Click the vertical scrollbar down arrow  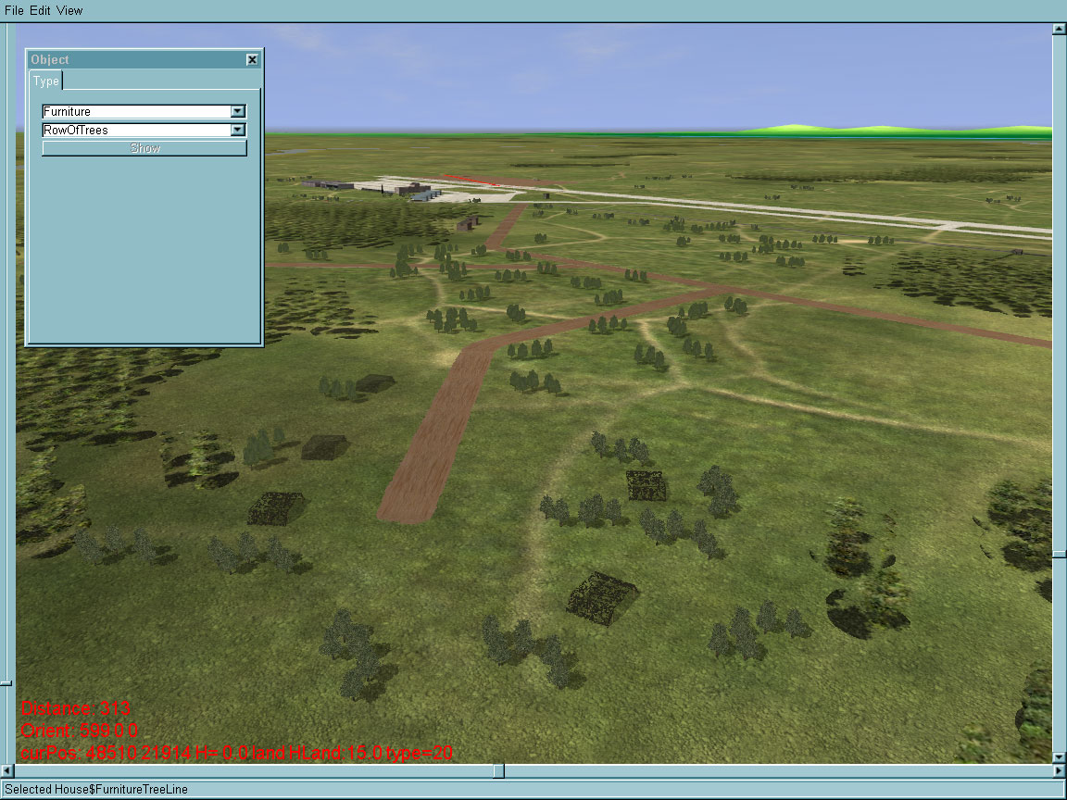coord(1059,756)
